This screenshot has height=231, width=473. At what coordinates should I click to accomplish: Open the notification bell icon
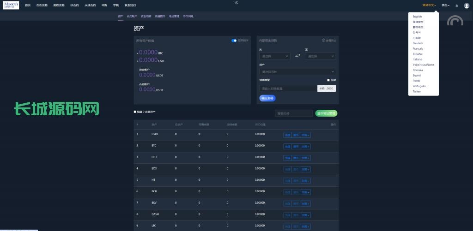pos(457,6)
